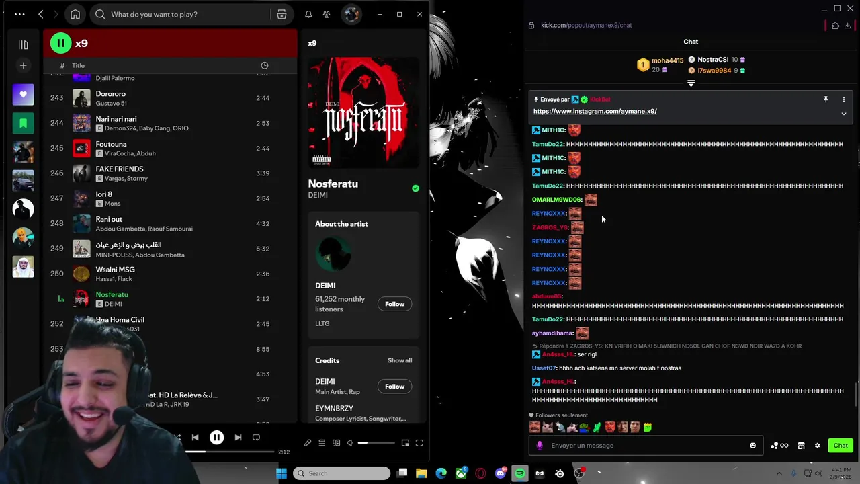860x484 pixels.
Task: Unpin pinned message with pin icon
Action: click(826, 99)
